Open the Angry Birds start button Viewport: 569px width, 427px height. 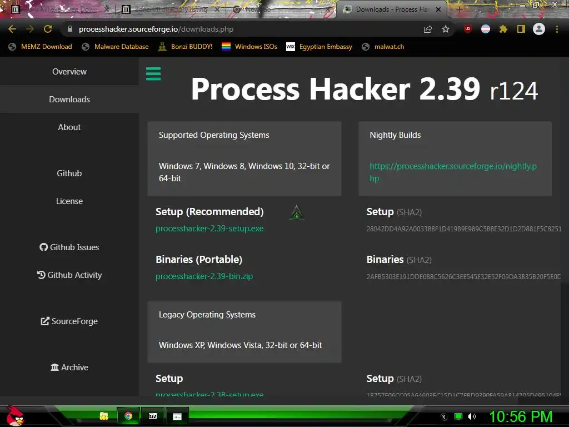coord(14,416)
